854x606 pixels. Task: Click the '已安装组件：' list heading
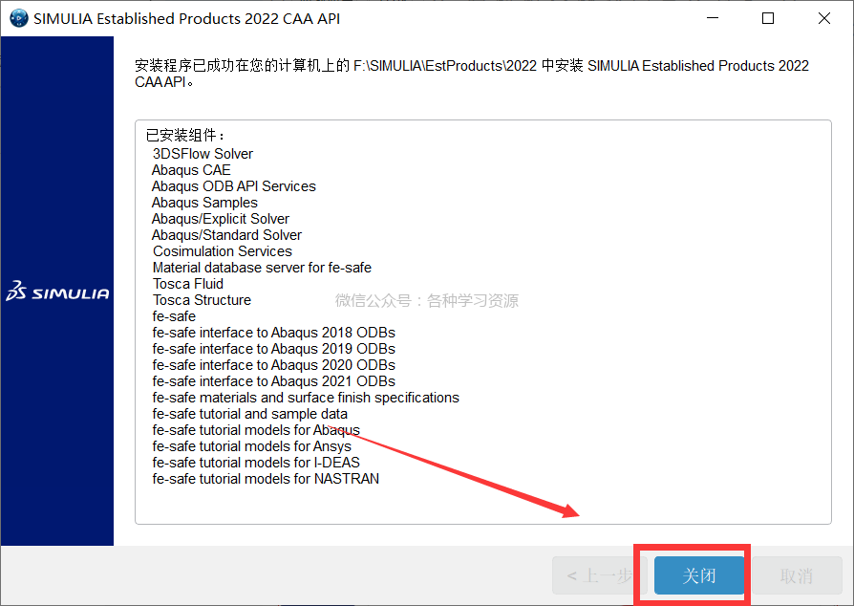[x=185, y=136]
